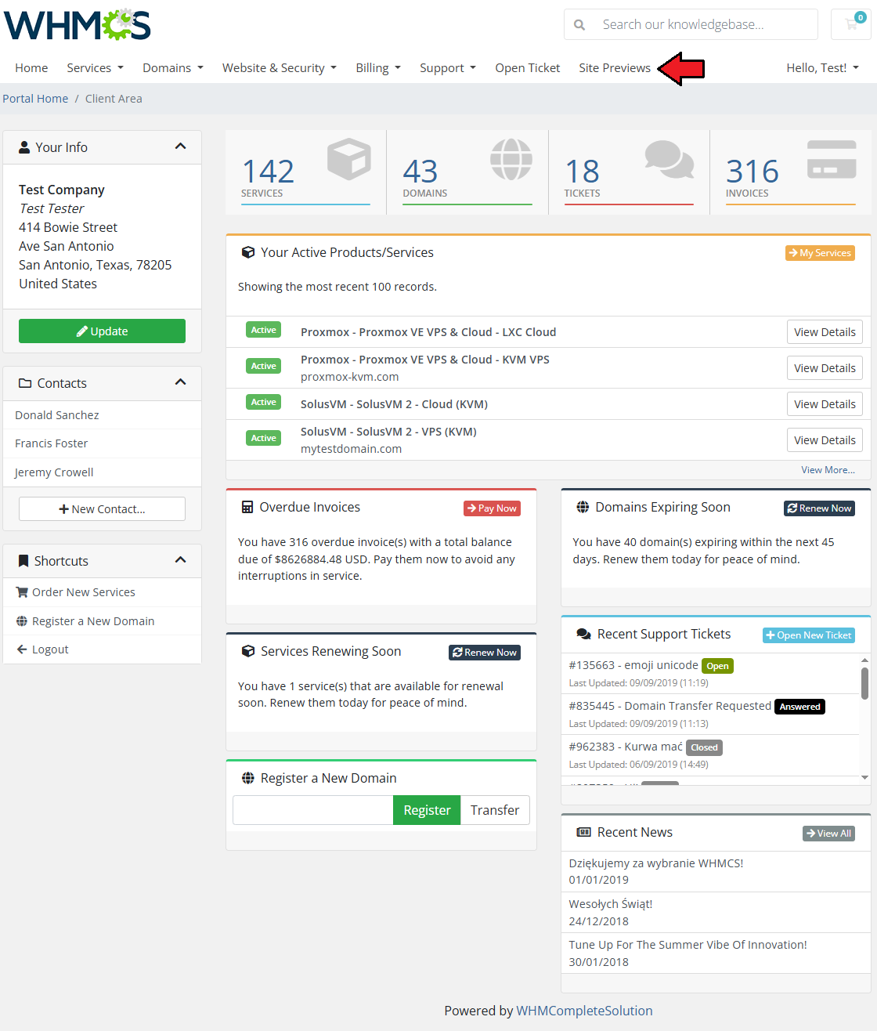Image resolution: width=877 pixels, height=1031 pixels.
Task: Click the calculator icon beside Overdue Invoices
Action: coord(247,508)
